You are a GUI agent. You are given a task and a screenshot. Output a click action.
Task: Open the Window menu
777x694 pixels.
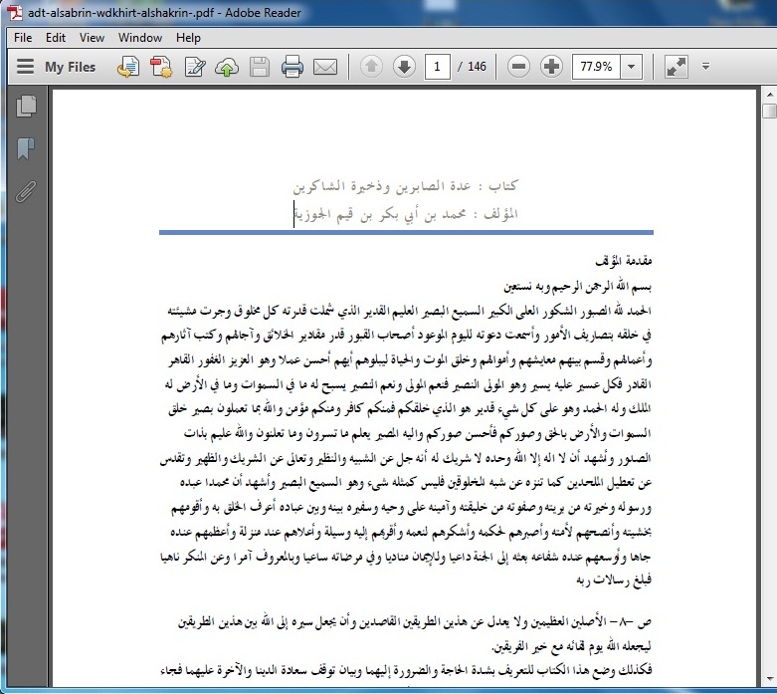[x=139, y=38]
